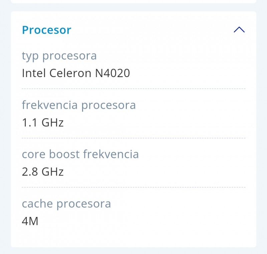Click the dashed divider under 2.8 GHz

pyautogui.click(x=133, y=187)
